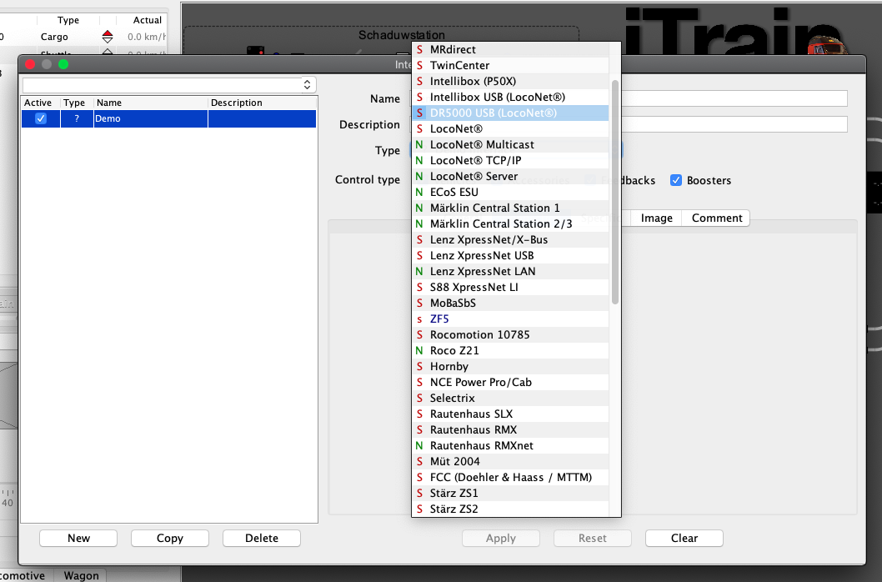Viewport: 882px width, 582px height.
Task: Click the Copy button
Action: pyautogui.click(x=170, y=538)
